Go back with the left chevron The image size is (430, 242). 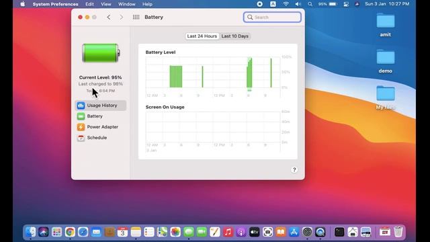(109, 17)
